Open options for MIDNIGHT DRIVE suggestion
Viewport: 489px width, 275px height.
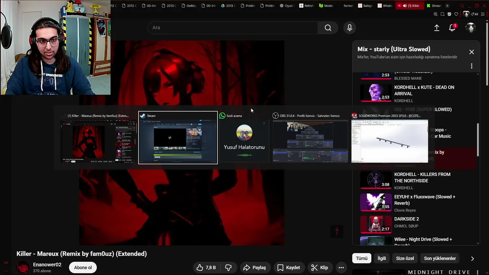pyautogui.click(x=478, y=272)
